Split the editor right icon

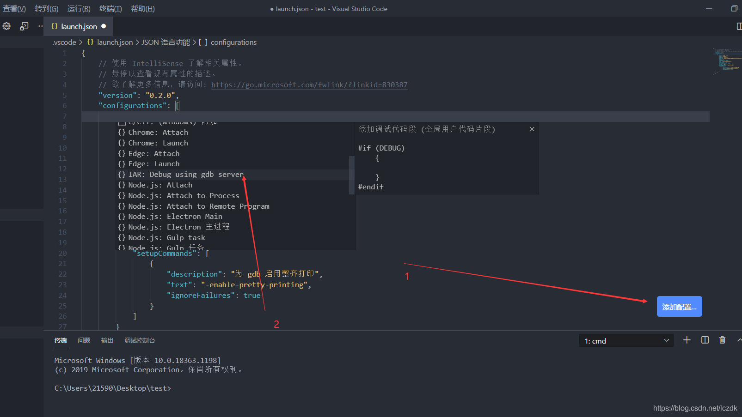coord(739,26)
